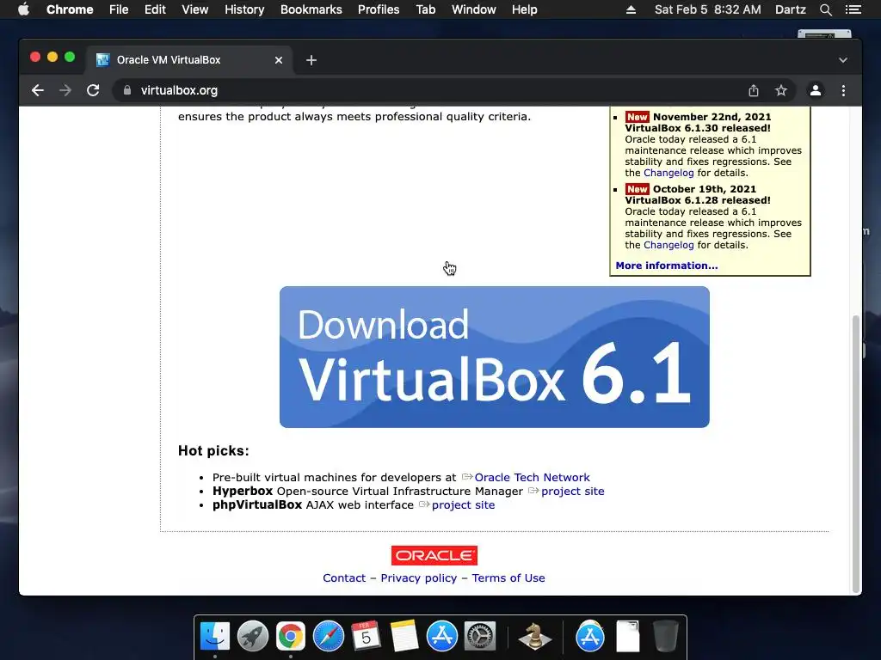The width and height of the screenshot is (881, 660).
Task: Click the November 22nd, 2021 news headline
Action: click(x=698, y=122)
